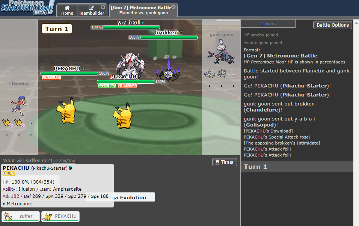Open the 2 users list tab

tap(268, 24)
